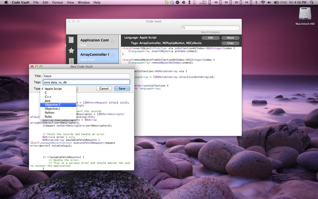Click the snippet code viewer in Code Vault window
The image size is (318, 199).
(181, 91)
